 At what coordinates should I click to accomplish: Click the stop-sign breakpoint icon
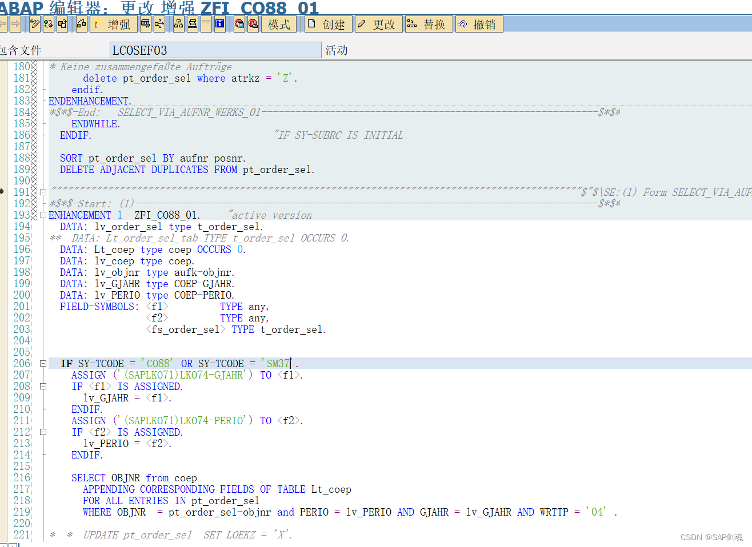pyautogui.click(x=253, y=24)
